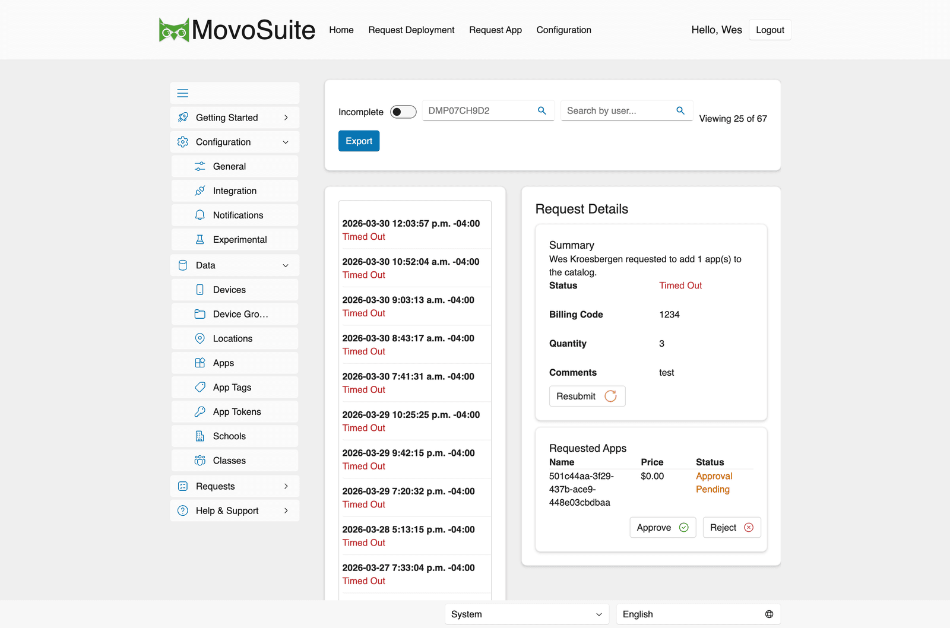Reject the requested app
950x628 pixels.
pyautogui.click(x=731, y=528)
